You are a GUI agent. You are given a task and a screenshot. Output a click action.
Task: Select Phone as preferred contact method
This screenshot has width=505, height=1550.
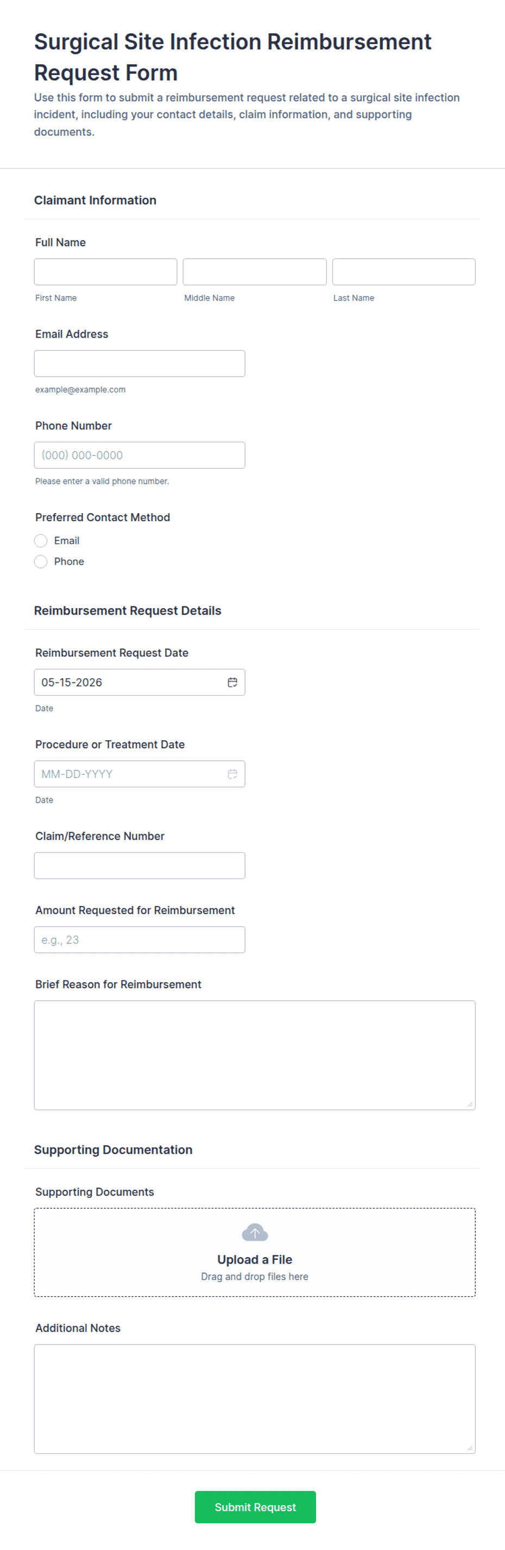(41, 561)
